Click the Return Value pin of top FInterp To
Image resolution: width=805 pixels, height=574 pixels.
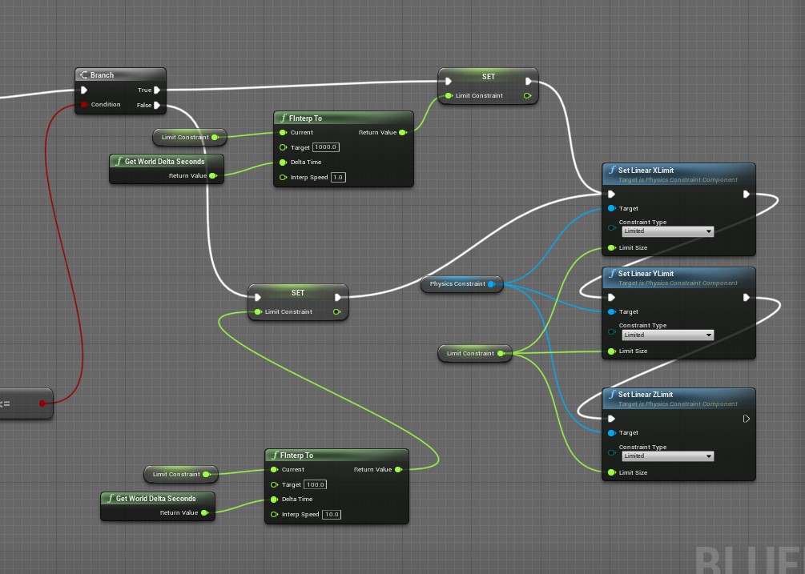[402, 133]
